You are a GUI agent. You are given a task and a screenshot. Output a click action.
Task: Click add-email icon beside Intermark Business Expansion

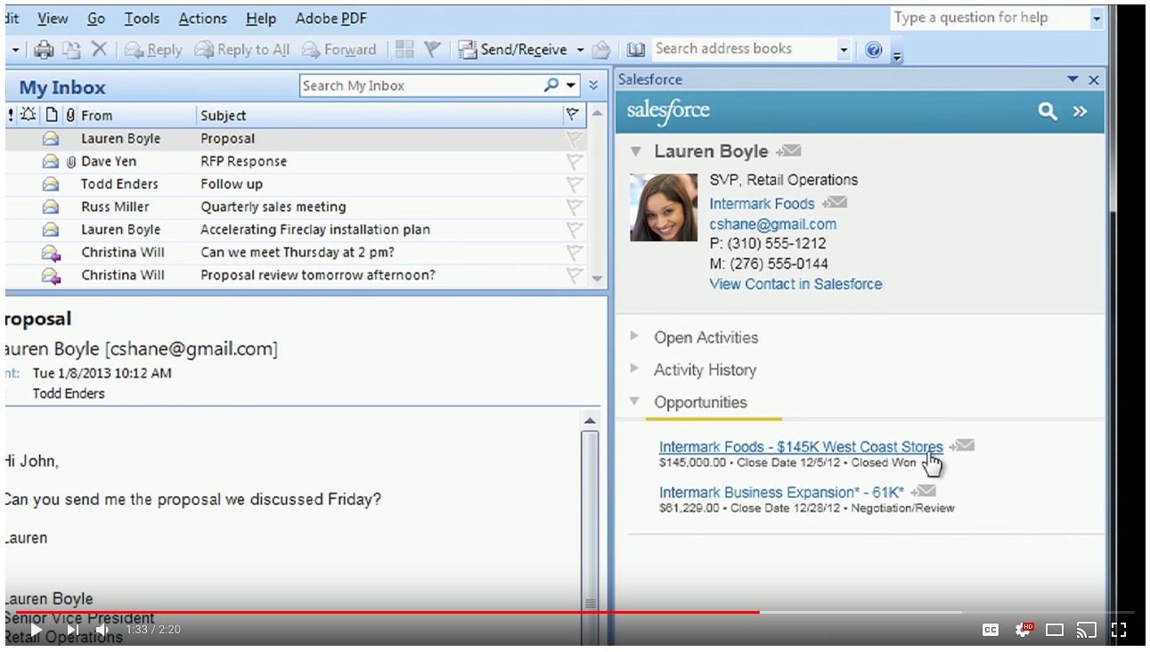tap(924, 491)
